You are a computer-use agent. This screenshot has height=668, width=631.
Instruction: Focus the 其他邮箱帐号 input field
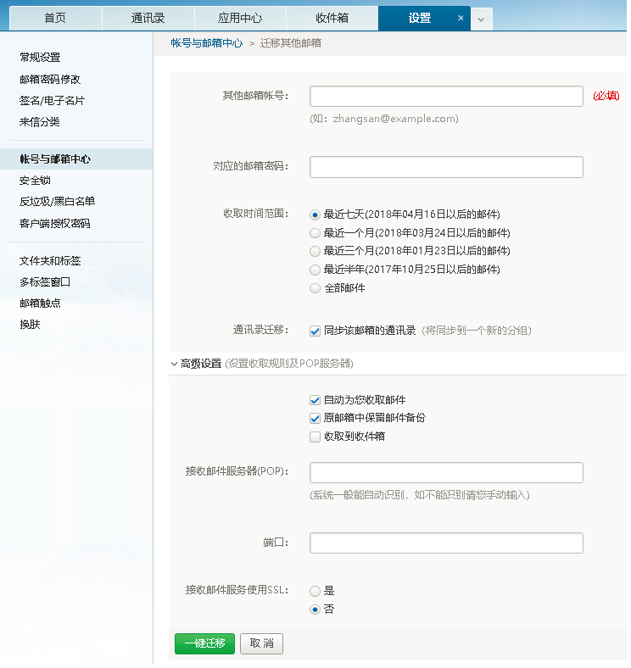446,96
